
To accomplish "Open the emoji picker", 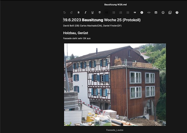I will click(163, 12).
